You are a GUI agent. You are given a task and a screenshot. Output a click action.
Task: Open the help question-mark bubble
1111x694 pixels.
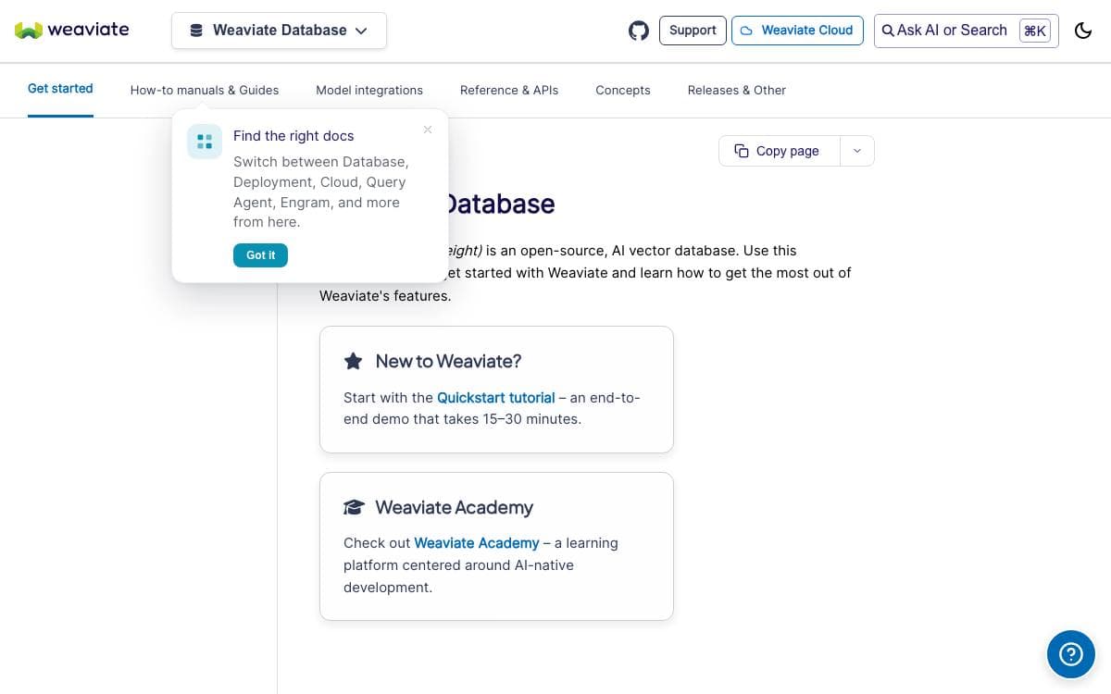click(x=1071, y=654)
